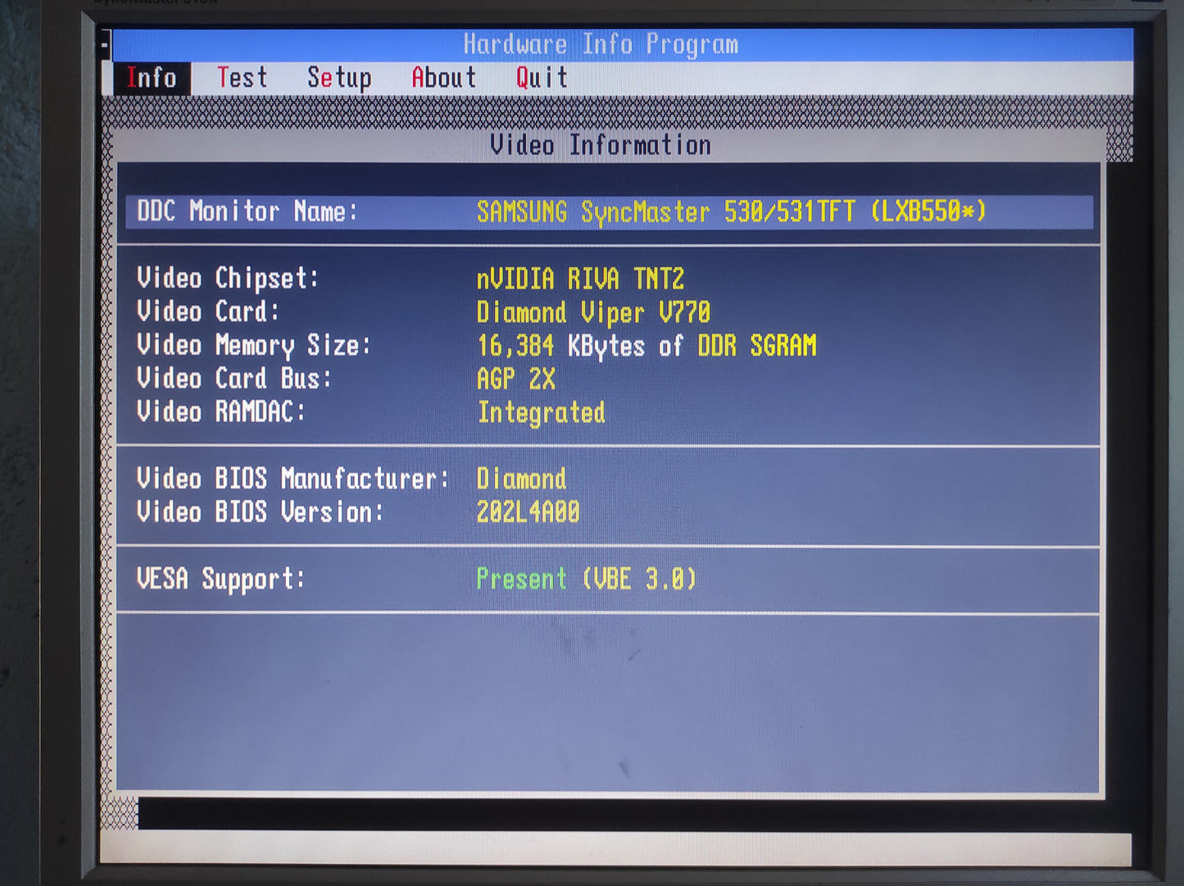
Task: Click the Integrated RAMDAC value
Action: coord(541,413)
